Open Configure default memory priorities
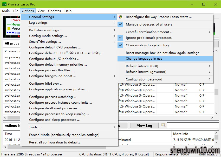This screenshot has width=221, height=157. tap(69, 65)
